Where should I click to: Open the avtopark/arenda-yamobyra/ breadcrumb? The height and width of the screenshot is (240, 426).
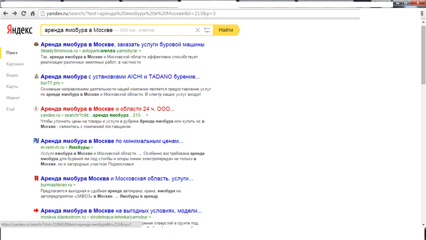(x=110, y=51)
